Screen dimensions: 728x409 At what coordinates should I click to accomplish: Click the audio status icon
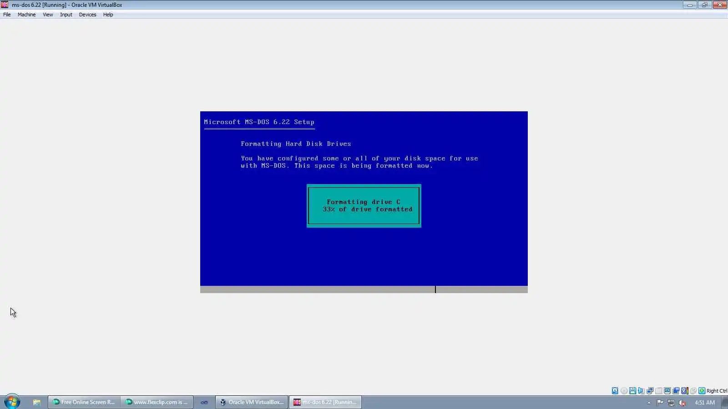point(641,391)
